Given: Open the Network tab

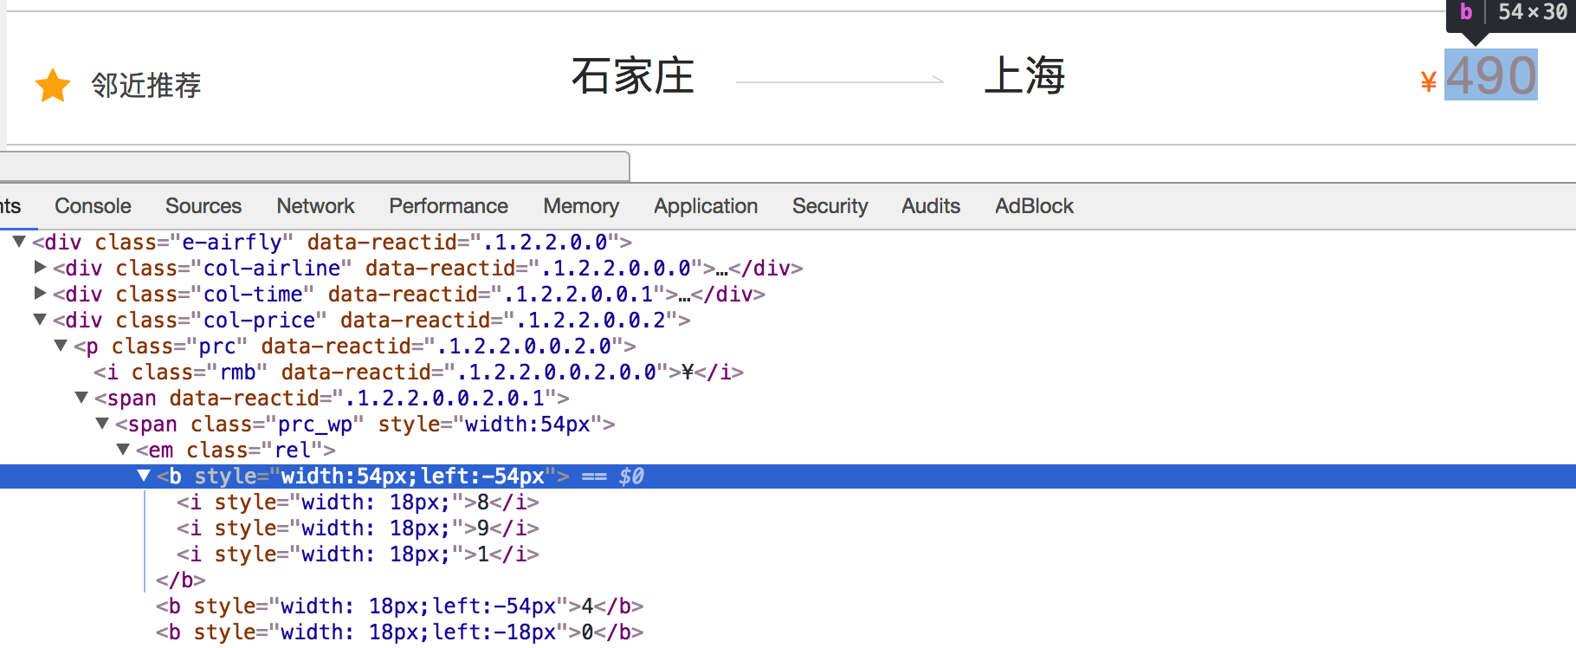Looking at the screenshot, I should 315,206.
